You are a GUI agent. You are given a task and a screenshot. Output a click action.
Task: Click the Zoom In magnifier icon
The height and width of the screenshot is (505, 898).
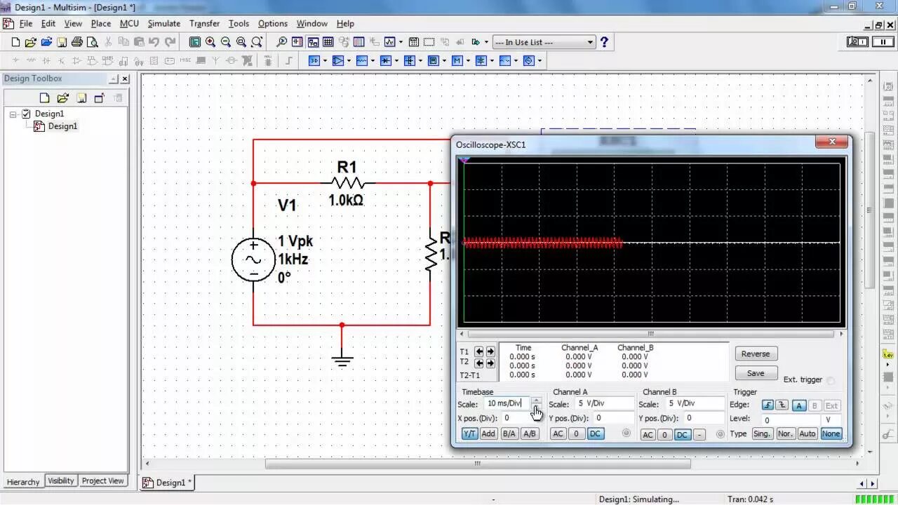(x=210, y=42)
